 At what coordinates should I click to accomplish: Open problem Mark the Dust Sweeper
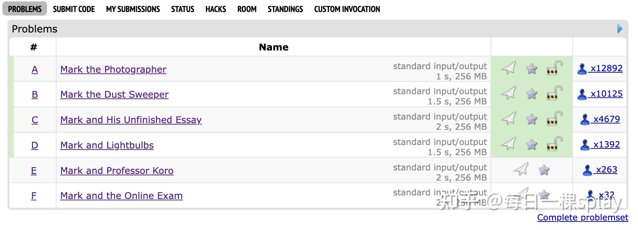click(114, 94)
